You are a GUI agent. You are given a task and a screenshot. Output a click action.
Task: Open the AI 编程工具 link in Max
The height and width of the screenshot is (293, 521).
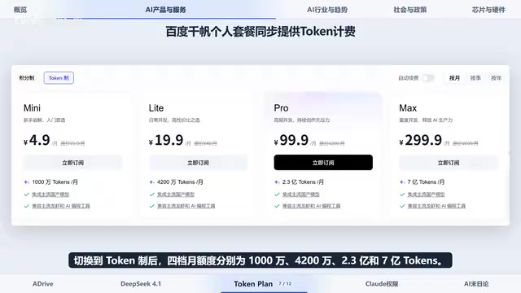pyautogui.click(x=436, y=206)
